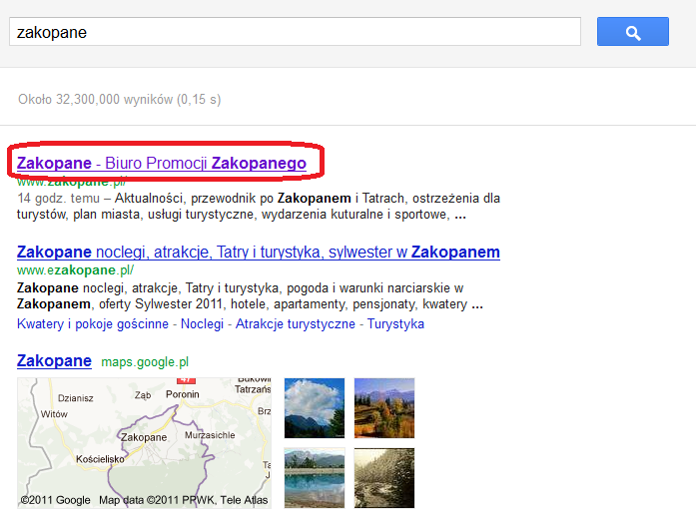Viewport: 696px width, 524px height.
Task: Open 'Kwatery i pokoje gościnne' sitelink
Action: point(93,324)
